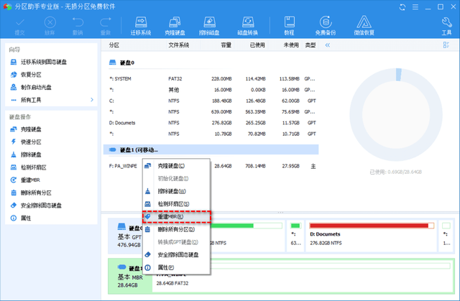460x301 pixels.
Task: Open the 工具 wrench icon
Action: (x=447, y=26)
